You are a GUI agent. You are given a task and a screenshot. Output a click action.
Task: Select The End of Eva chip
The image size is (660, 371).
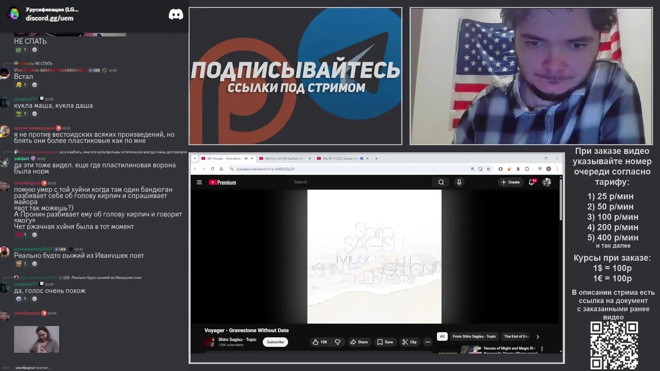(x=517, y=336)
